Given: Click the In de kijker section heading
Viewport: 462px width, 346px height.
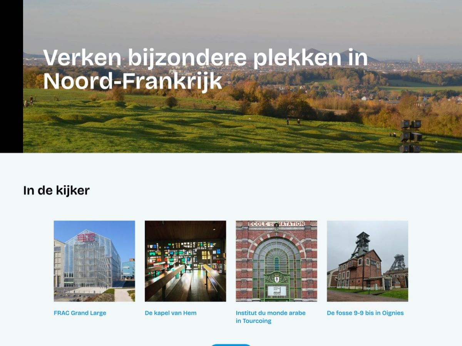Looking at the screenshot, I should click(57, 189).
